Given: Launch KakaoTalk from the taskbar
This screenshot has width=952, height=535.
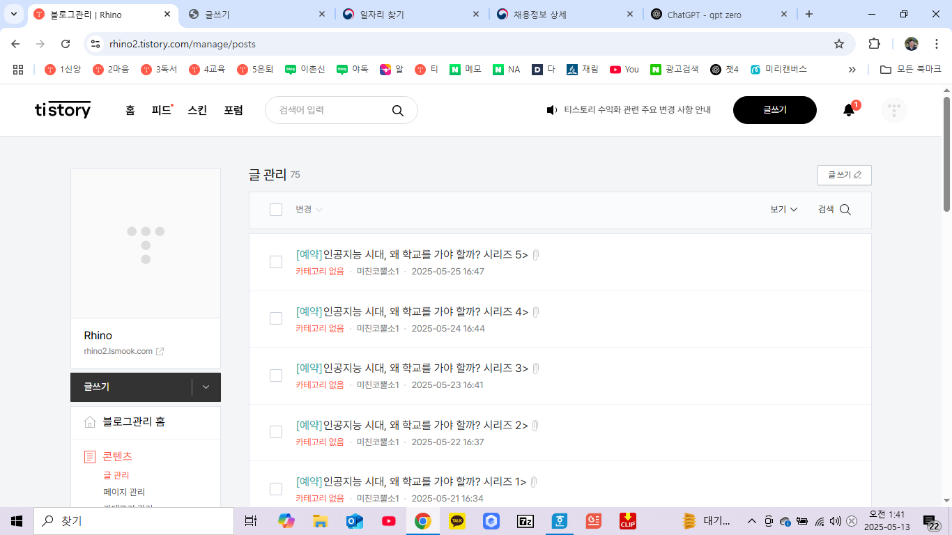Looking at the screenshot, I should point(456,520).
